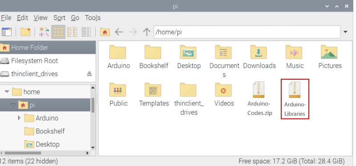The image size is (356, 166).
Task: Eject the thinclient_drives mount
Action: point(89,73)
